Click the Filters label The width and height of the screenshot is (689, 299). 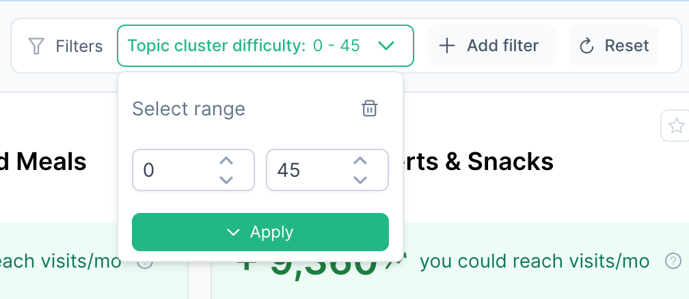79,46
